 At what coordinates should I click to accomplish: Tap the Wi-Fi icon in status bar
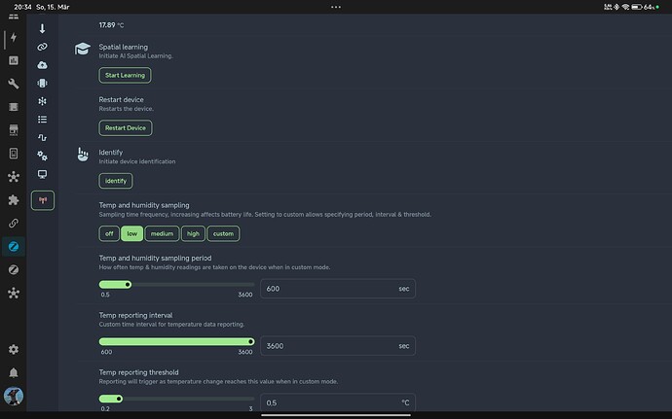[x=625, y=7]
